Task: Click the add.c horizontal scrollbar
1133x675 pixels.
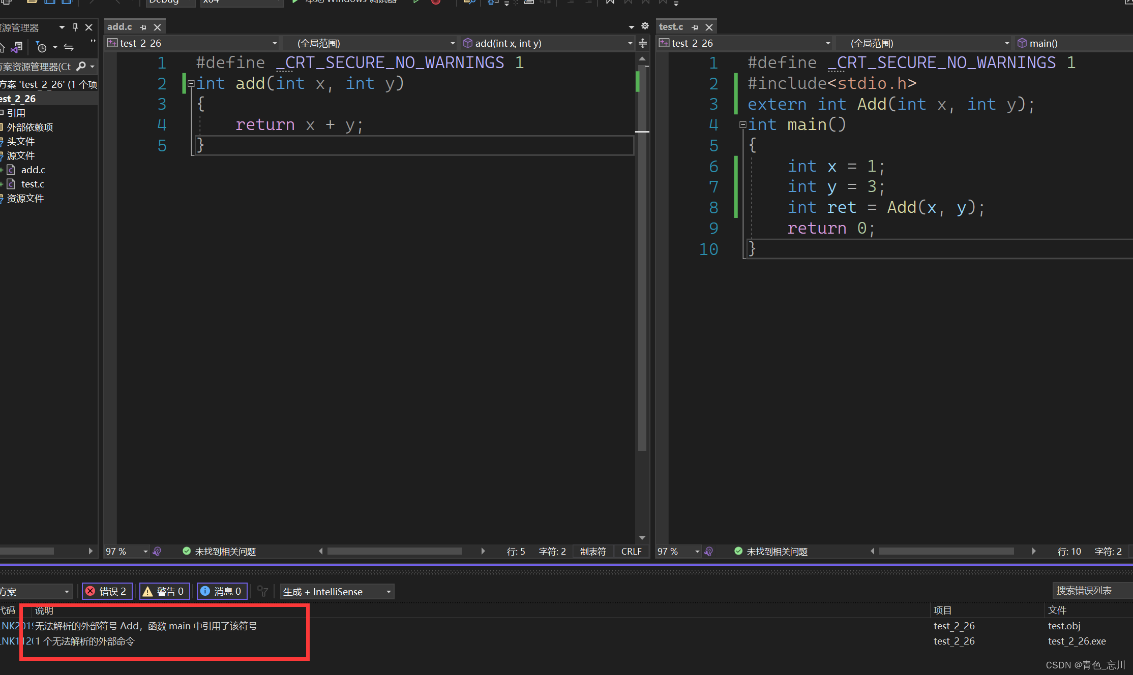Action: tap(395, 552)
